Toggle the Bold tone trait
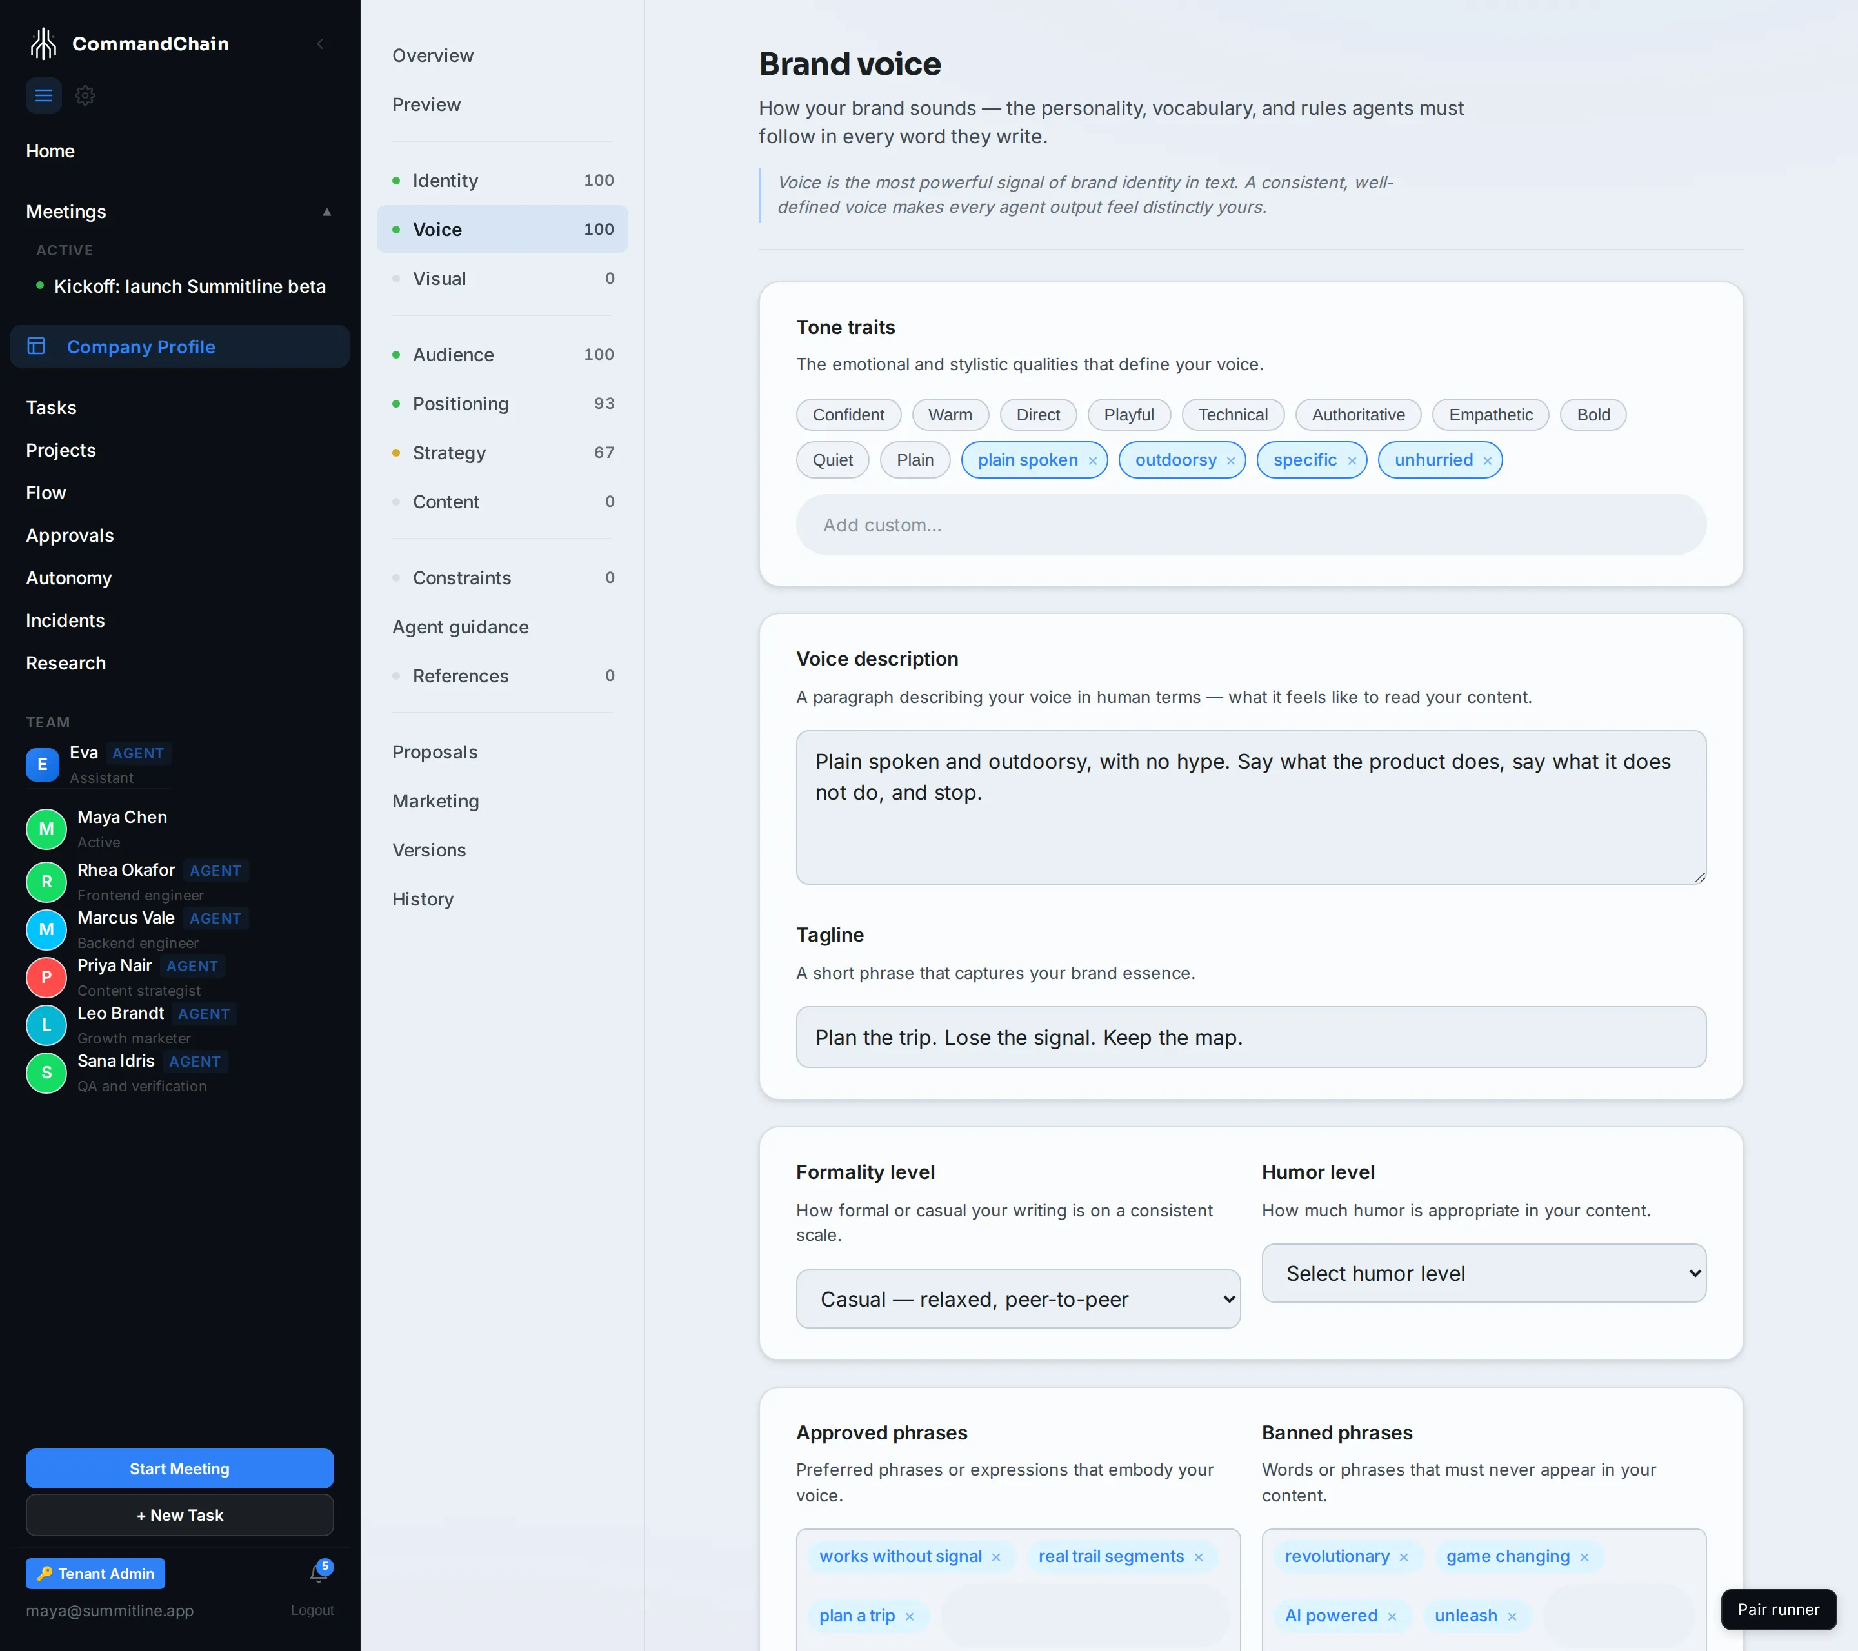The width and height of the screenshot is (1858, 1651). [1593, 414]
